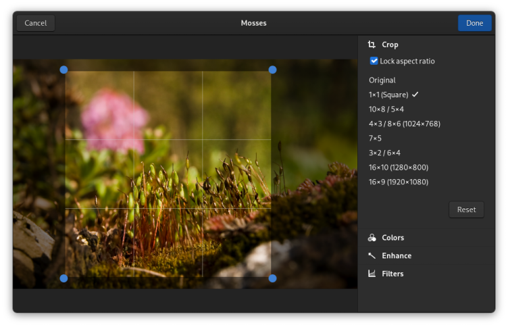The height and width of the screenshot is (327, 508).
Task: Click the bottom-left crop handle
Action: (63, 278)
